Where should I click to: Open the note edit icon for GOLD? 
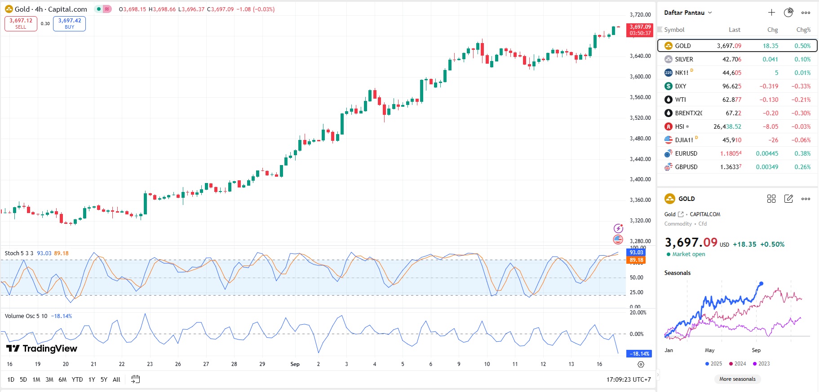788,199
